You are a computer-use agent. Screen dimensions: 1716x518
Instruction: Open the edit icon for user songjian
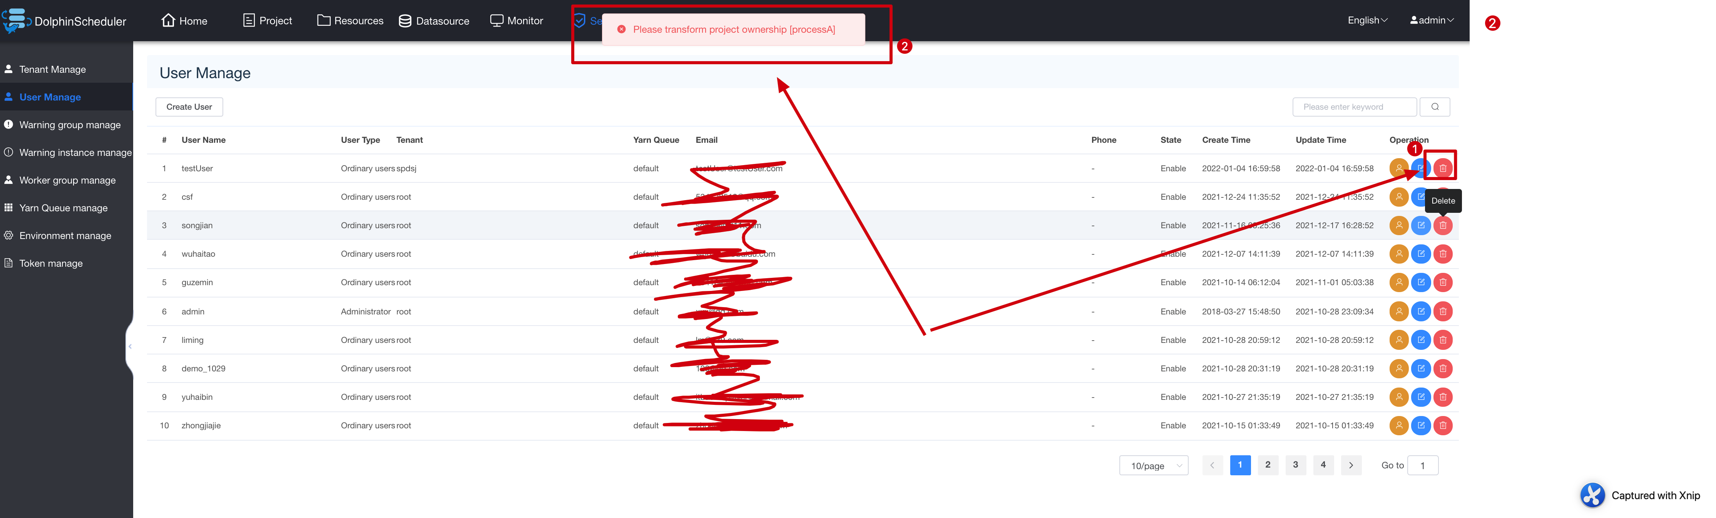point(1422,225)
